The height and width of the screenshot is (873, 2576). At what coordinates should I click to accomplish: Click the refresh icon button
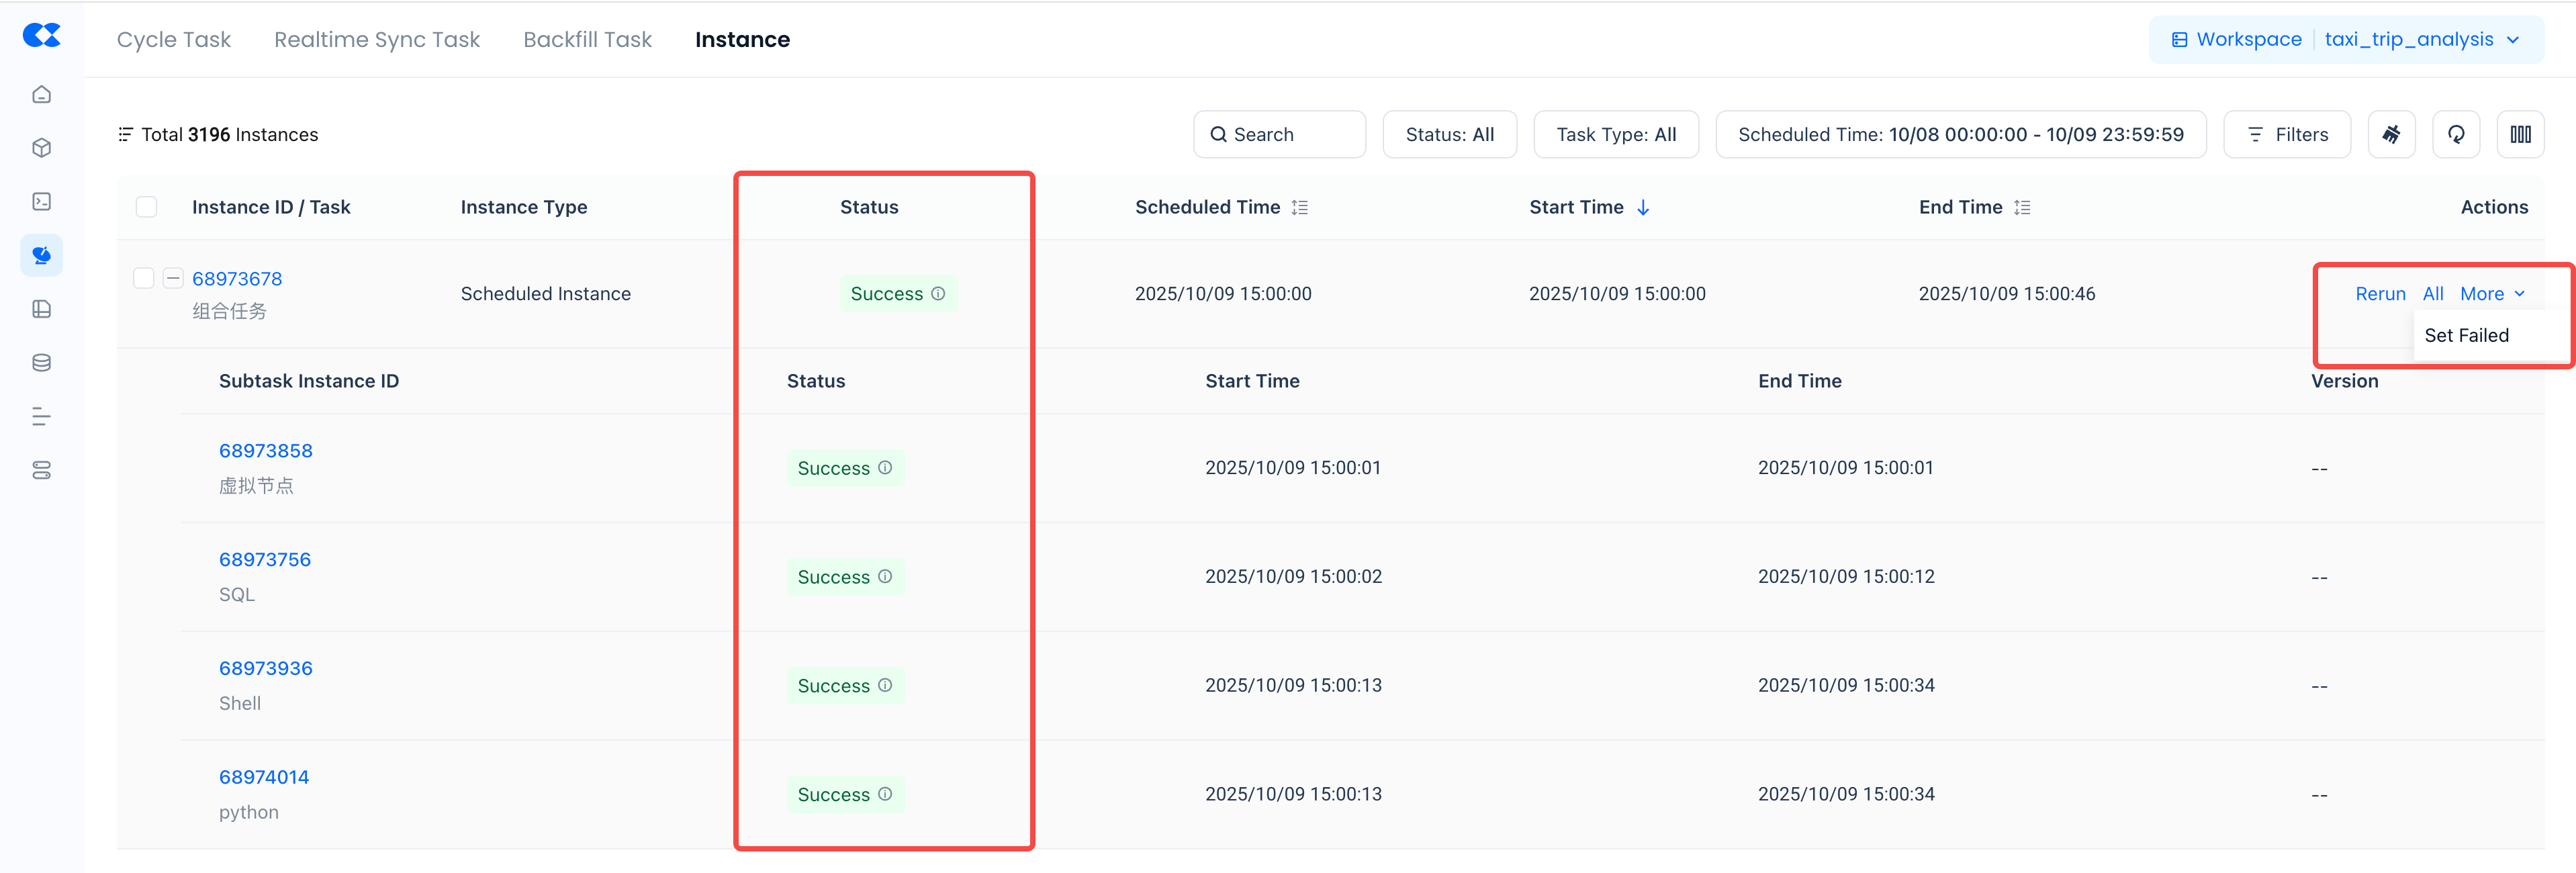[2455, 134]
